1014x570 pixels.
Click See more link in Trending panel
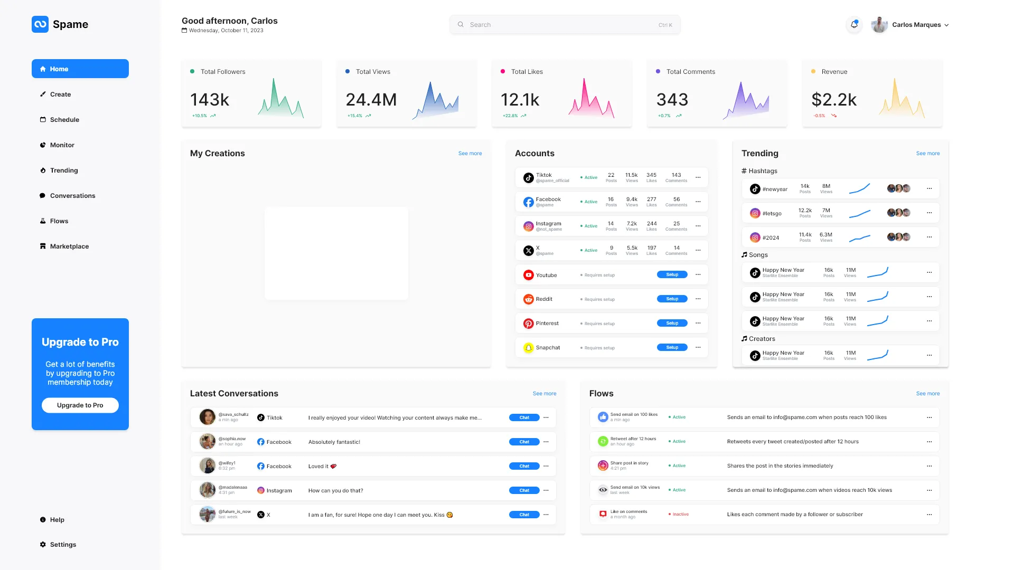point(927,154)
